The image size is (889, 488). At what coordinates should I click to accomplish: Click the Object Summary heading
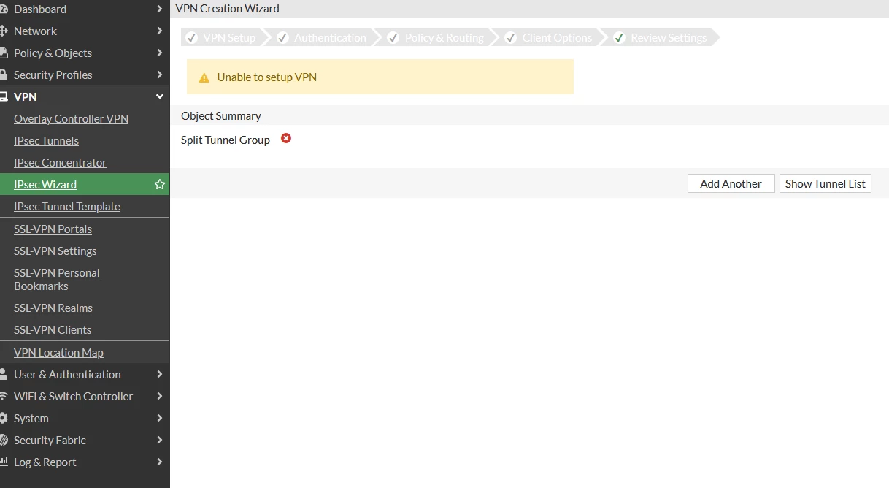click(221, 116)
